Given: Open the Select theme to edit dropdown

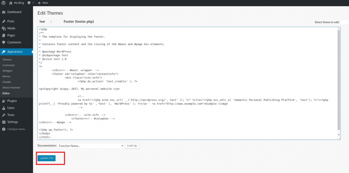Looking at the screenshot, I should coord(345,22).
